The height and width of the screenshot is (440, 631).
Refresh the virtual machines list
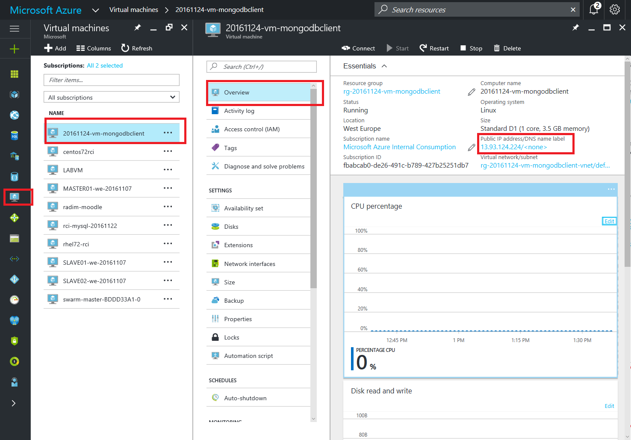coord(137,48)
